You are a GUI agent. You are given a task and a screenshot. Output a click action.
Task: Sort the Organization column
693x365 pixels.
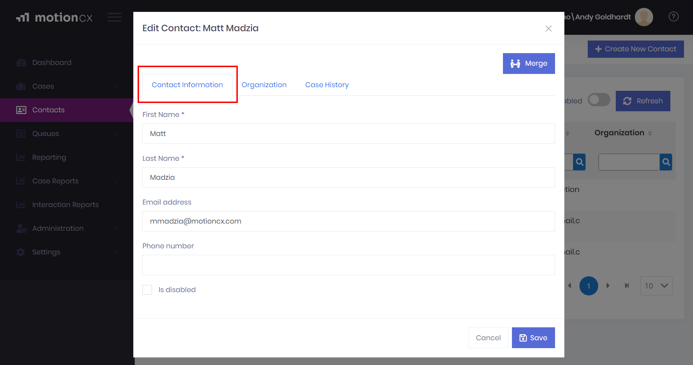[x=650, y=132]
